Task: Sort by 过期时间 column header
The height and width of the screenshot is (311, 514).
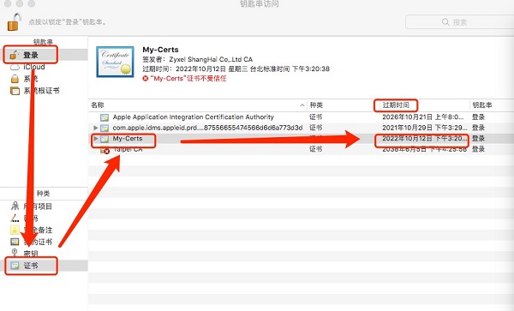Action: (396, 105)
